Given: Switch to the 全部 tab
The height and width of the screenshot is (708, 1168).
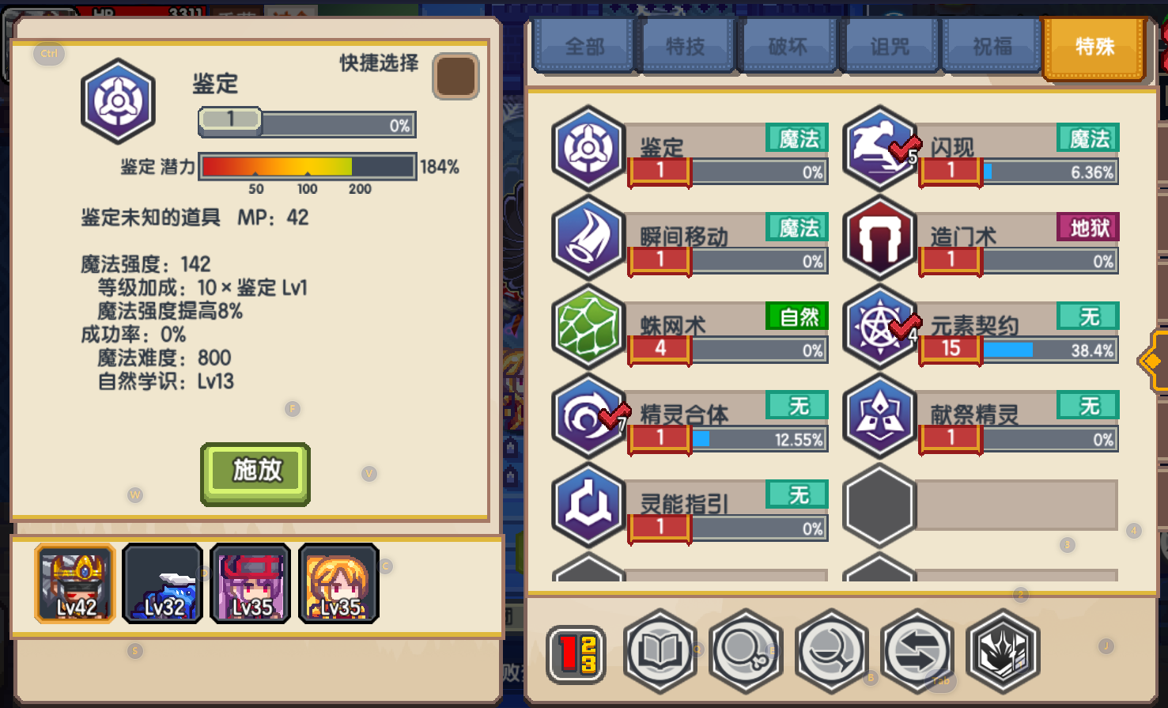Looking at the screenshot, I should click(x=584, y=47).
